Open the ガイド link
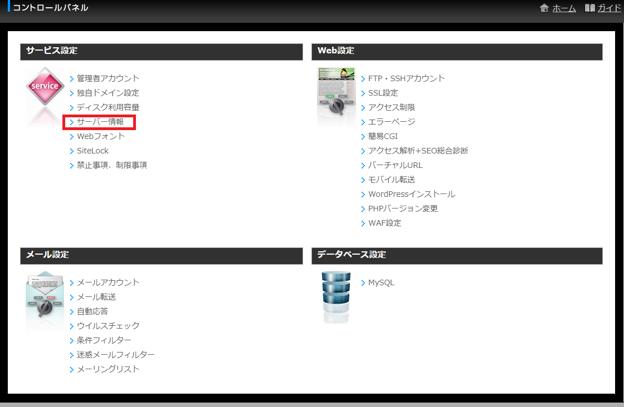The width and height of the screenshot is (624, 407). 609,8
